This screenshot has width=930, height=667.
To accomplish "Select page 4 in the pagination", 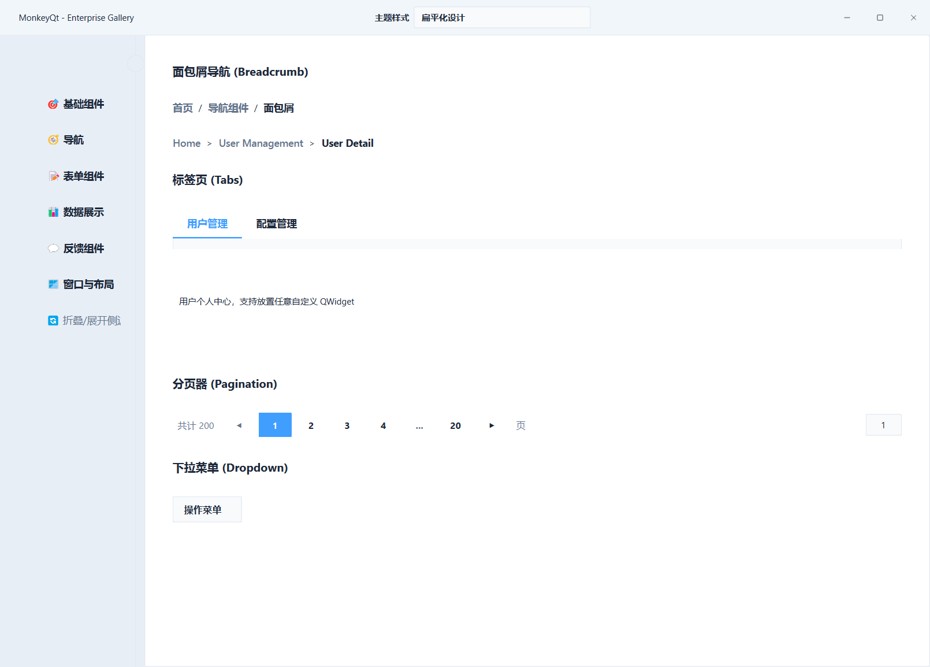I will [x=383, y=425].
